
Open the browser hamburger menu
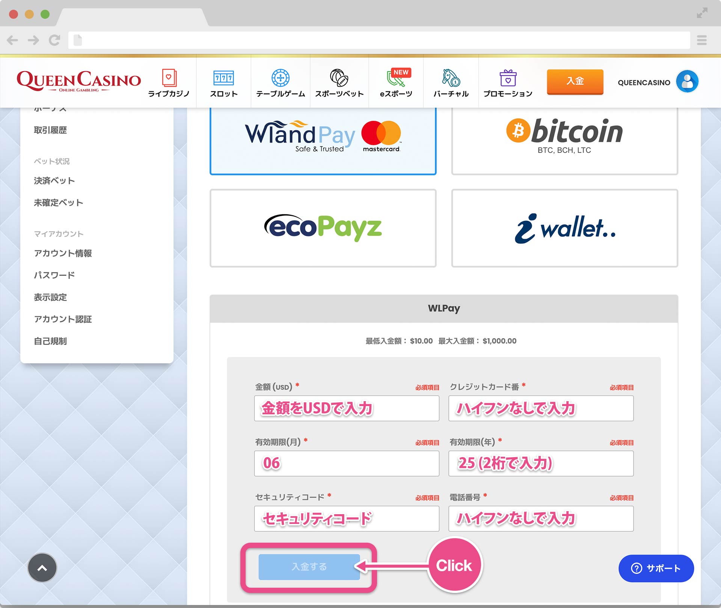point(702,40)
